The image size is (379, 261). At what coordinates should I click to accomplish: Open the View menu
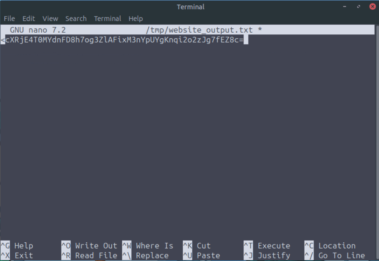[50, 19]
